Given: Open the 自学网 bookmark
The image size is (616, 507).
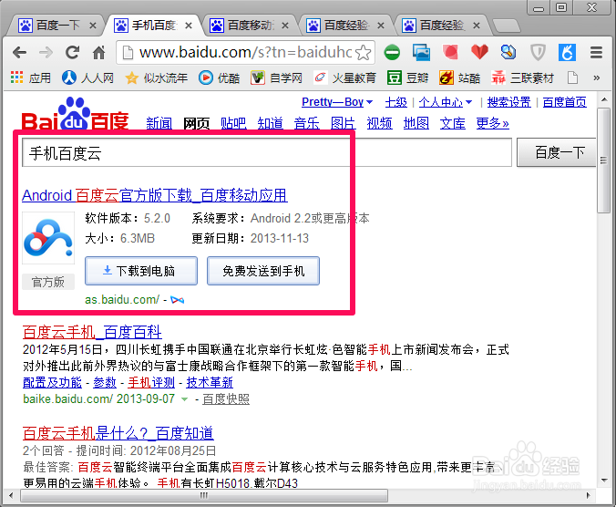Looking at the screenshot, I should click(x=277, y=78).
